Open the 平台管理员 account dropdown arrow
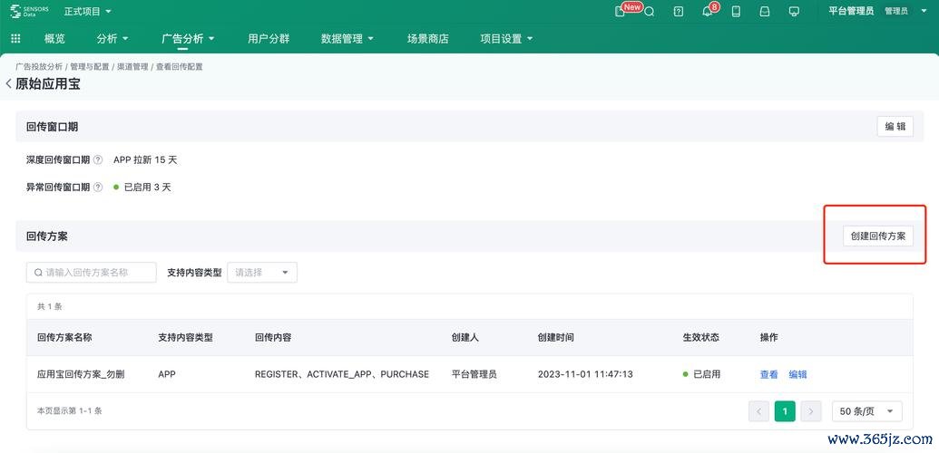The image size is (939, 453). click(x=923, y=12)
